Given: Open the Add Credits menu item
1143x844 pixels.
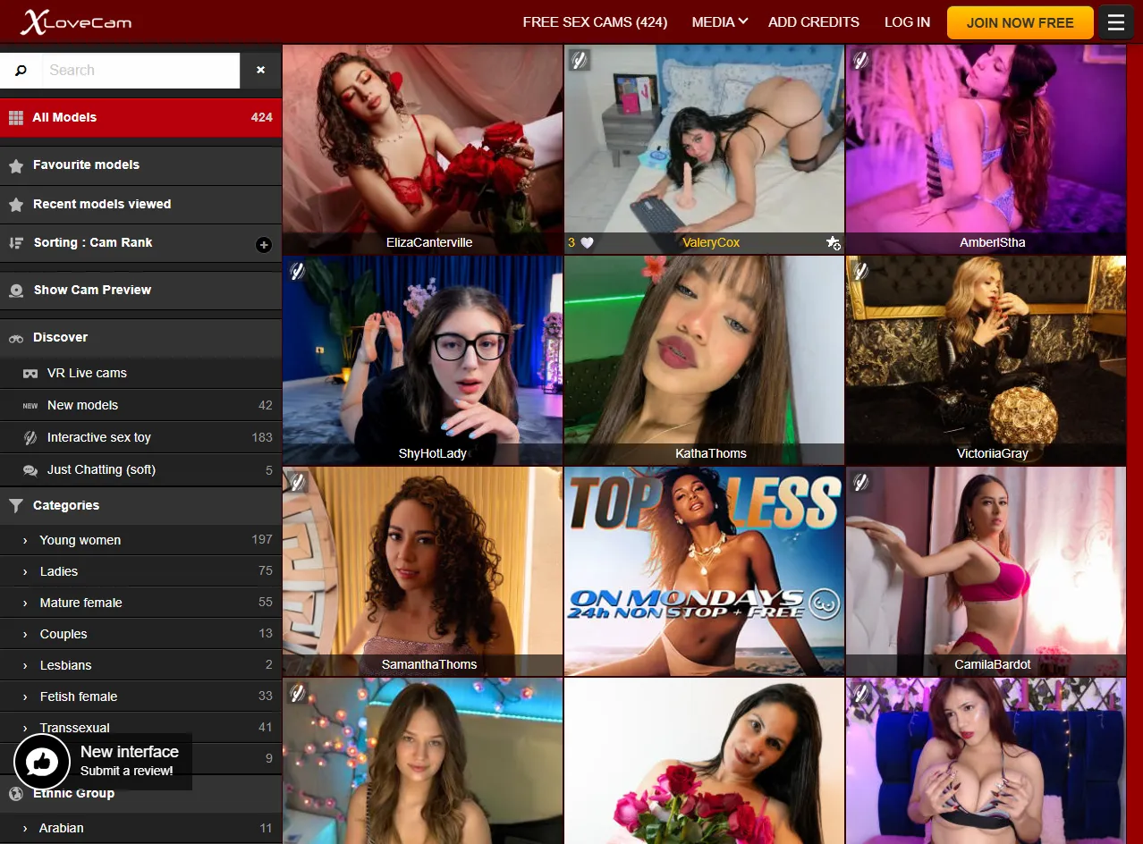Looking at the screenshot, I should click(x=812, y=21).
